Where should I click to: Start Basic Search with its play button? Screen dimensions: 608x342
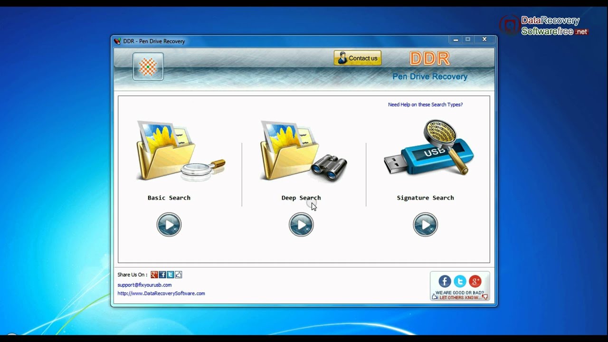[x=169, y=225]
